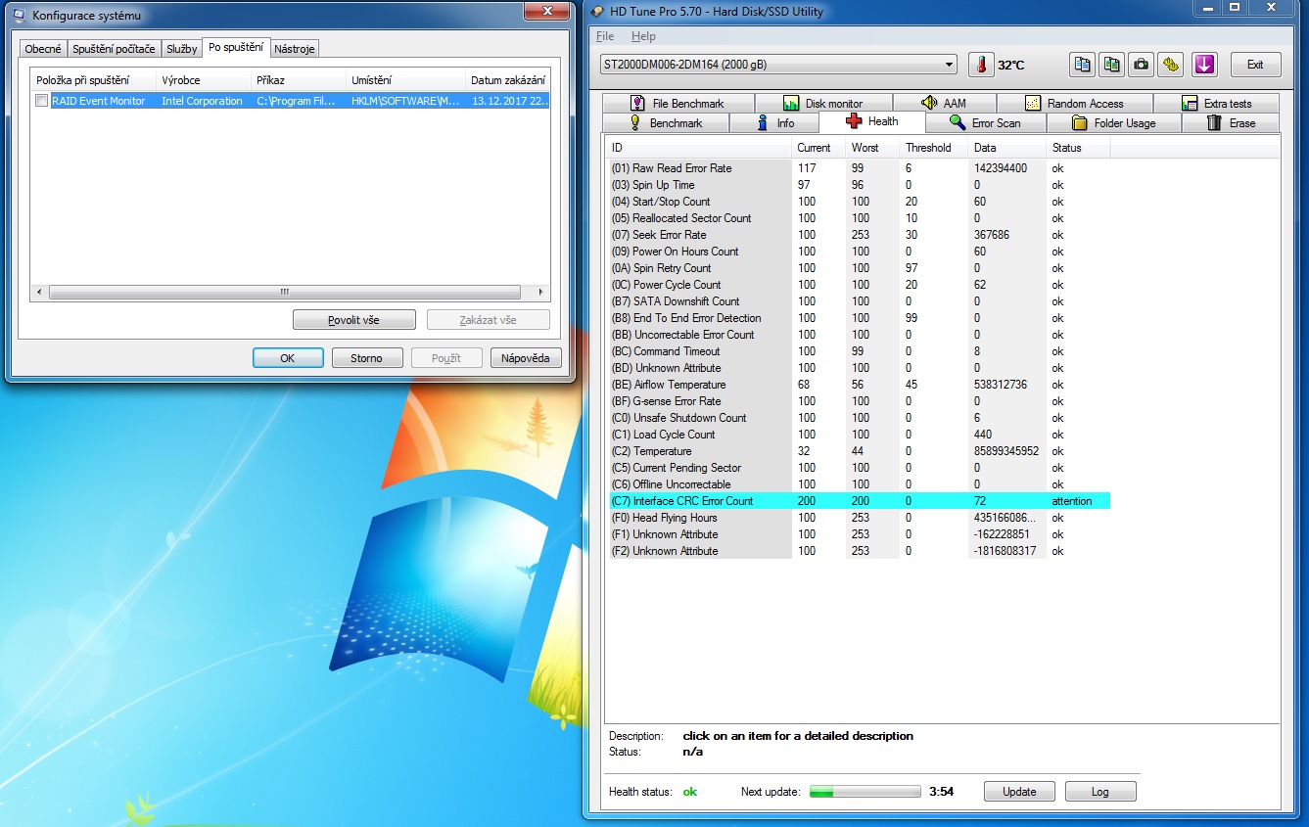1309x827 pixels.
Task: Click the Výrobce column header
Action: coord(204,80)
